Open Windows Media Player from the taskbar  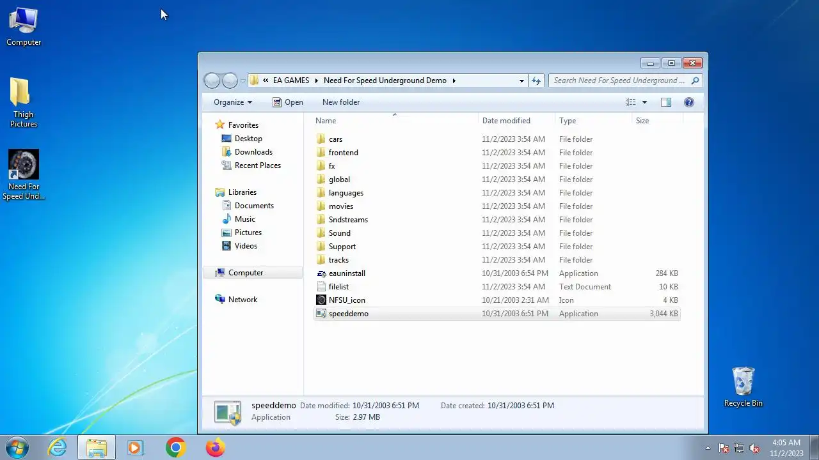pyautogui.click(x=136, y=447)
